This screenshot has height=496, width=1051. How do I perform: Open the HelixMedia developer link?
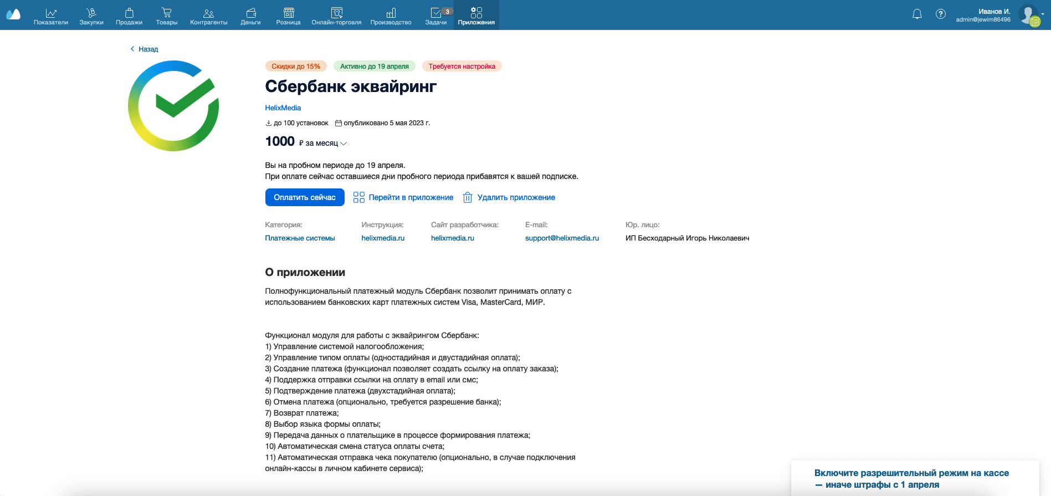(283, 108)
